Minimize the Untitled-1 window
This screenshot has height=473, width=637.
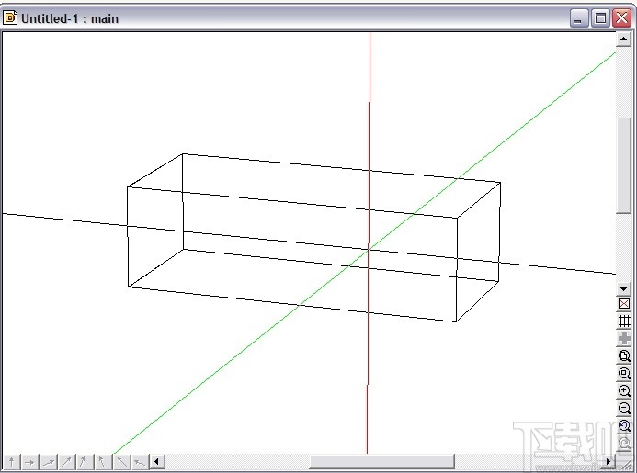pyautogui.click(x=579, y=18)
